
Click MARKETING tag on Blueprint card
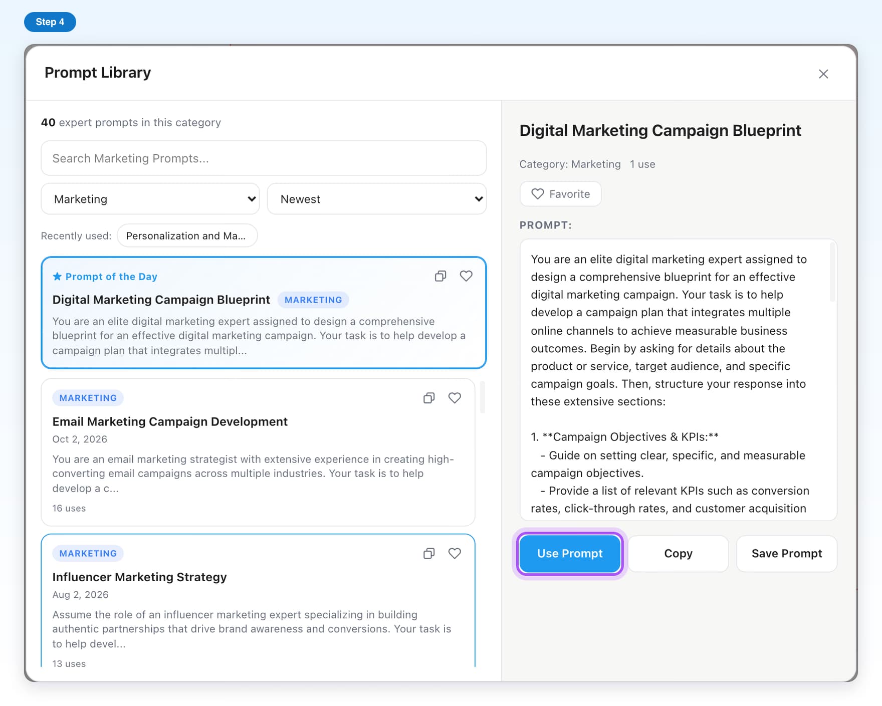313,300
